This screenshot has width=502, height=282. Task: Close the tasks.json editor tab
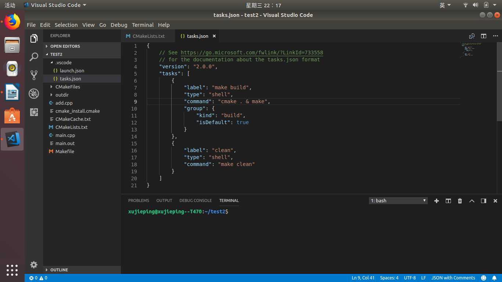[214, 36]
